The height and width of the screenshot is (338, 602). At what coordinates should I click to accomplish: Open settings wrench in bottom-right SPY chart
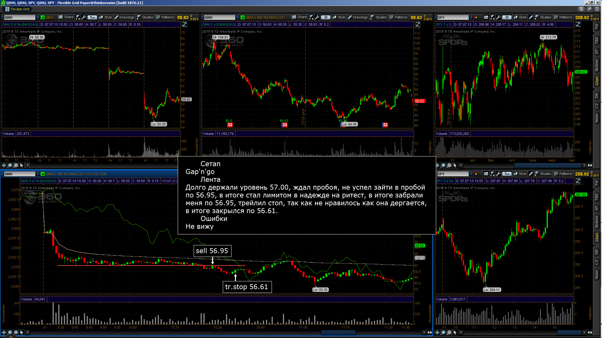click(x=498, y=174)
